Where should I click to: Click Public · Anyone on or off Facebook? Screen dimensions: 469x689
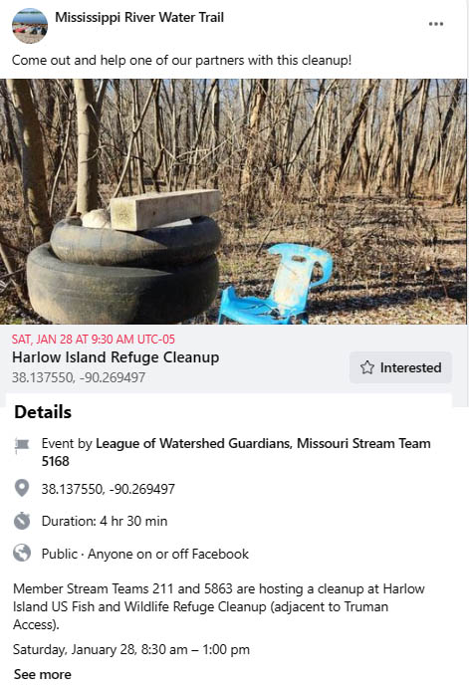pos(145,554)
